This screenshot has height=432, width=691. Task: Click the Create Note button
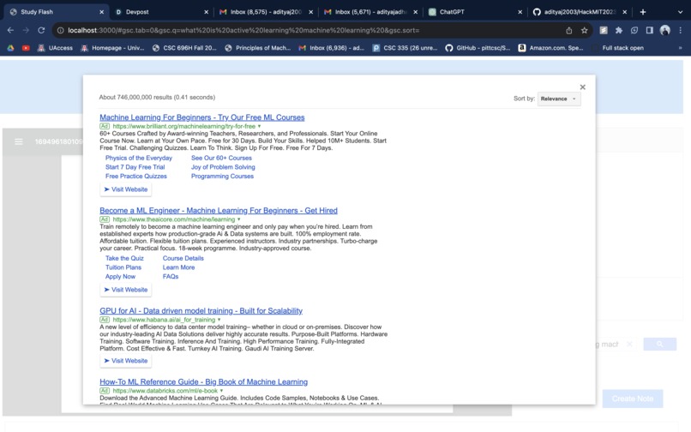coord(633,399)
